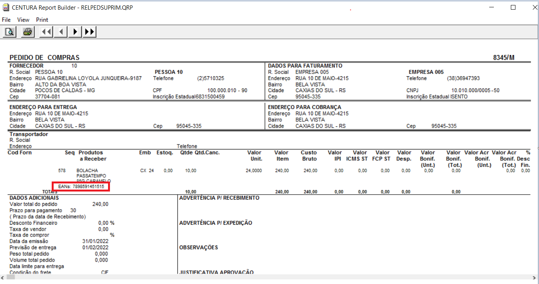Image resolution: width=539 pixels, height=284 pixels.
Task: Click Desconto Financeiro label
Action: coord(33,223)
